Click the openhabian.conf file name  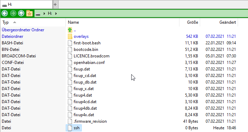[89, 63]
